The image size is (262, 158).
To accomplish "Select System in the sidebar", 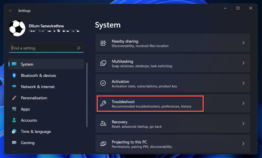I will pos(46,64).
